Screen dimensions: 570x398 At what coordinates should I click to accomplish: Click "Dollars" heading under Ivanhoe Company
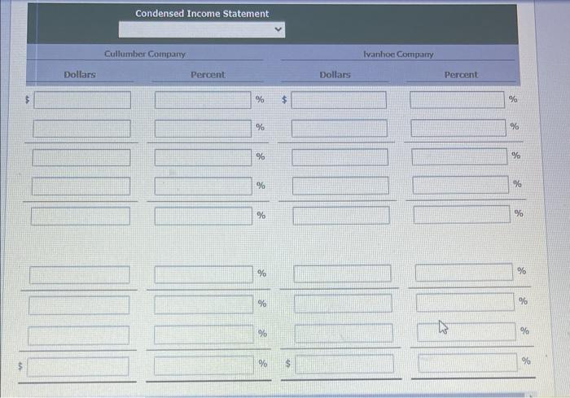[x=335, y=75]
